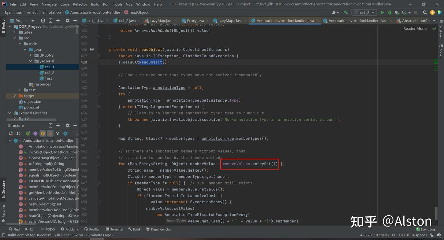Expand the URLDNS package
444x240 pixels.
coord(31,55)
